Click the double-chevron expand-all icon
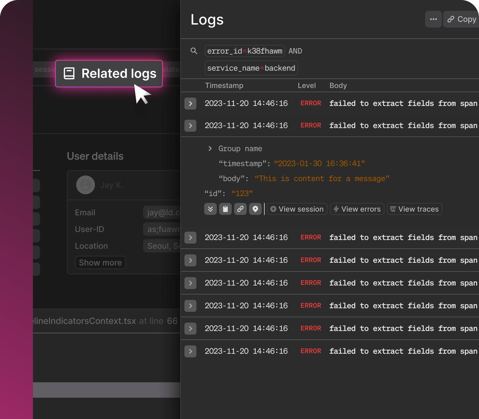479x419 pixels. point(210,209)
